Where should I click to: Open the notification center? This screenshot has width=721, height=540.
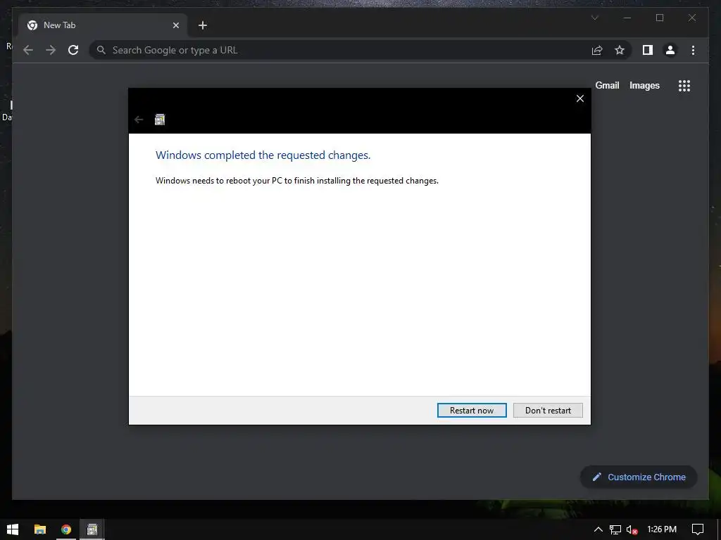(698, 529)
